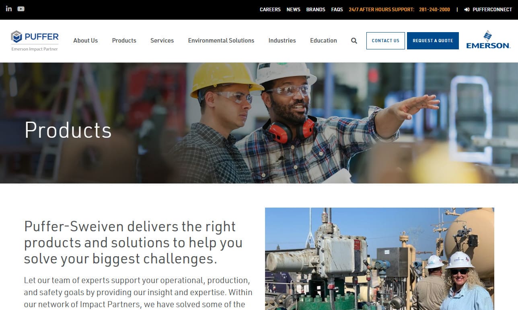
Task: Click the field workers equipment photo
Action: coord(380,259)
